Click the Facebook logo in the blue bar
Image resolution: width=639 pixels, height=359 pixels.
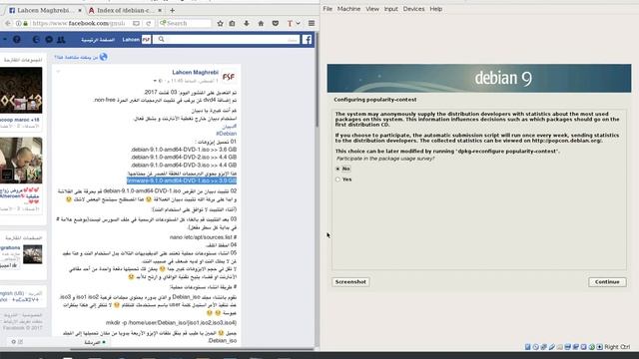point(307,40)
